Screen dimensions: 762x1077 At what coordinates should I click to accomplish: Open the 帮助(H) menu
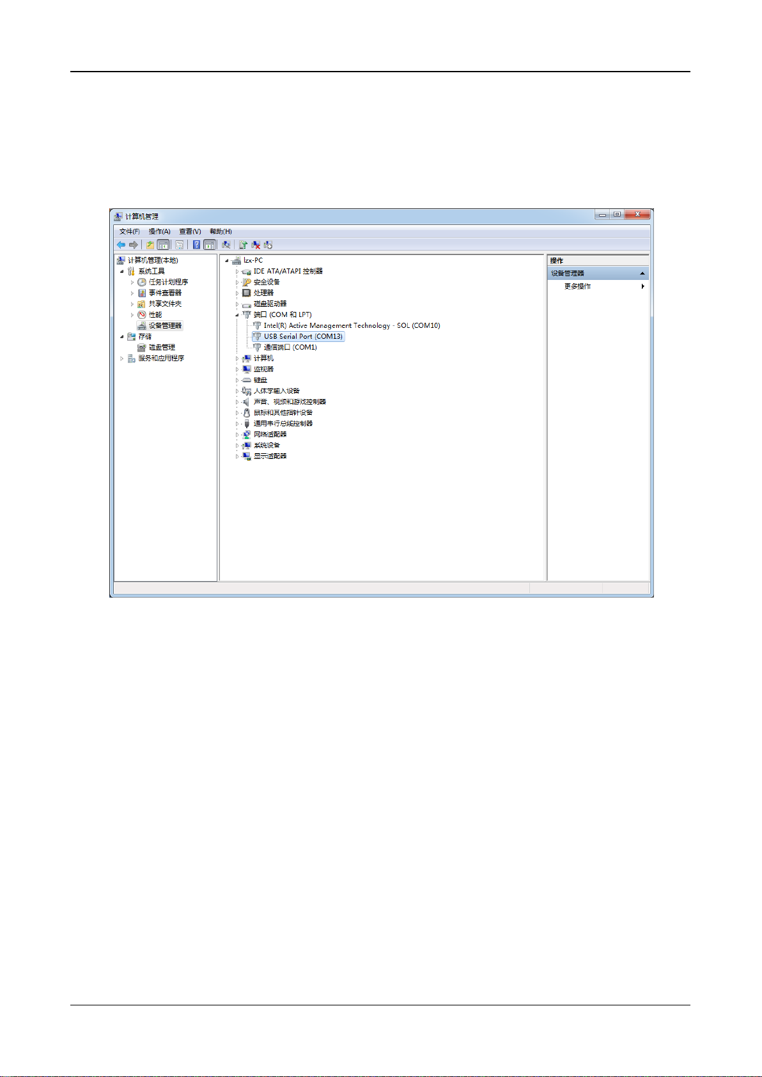tap(221, 231)
